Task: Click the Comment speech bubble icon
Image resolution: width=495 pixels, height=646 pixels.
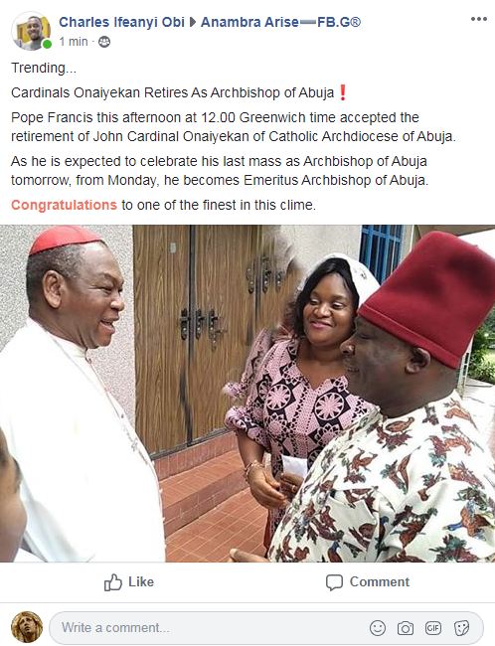Action: click(x=334, y=582)
